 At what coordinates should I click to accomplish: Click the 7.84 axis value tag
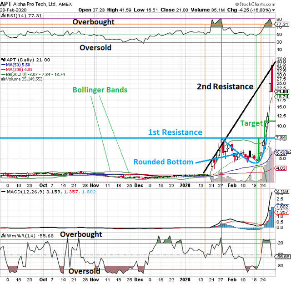[281, 137]
